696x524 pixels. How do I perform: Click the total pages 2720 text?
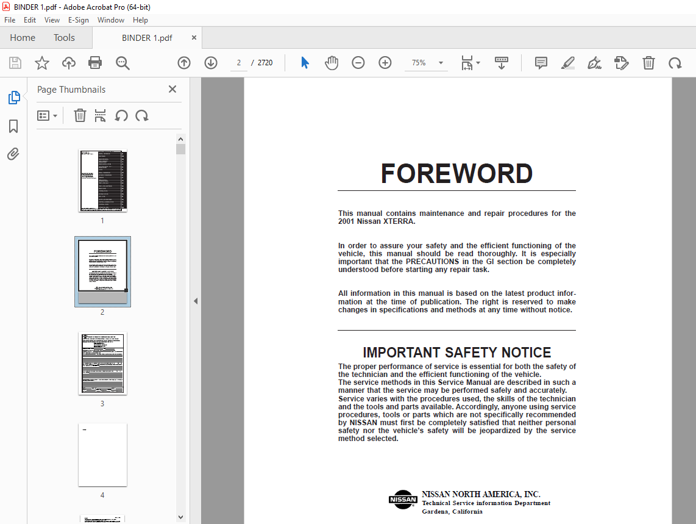pos(265,63)
